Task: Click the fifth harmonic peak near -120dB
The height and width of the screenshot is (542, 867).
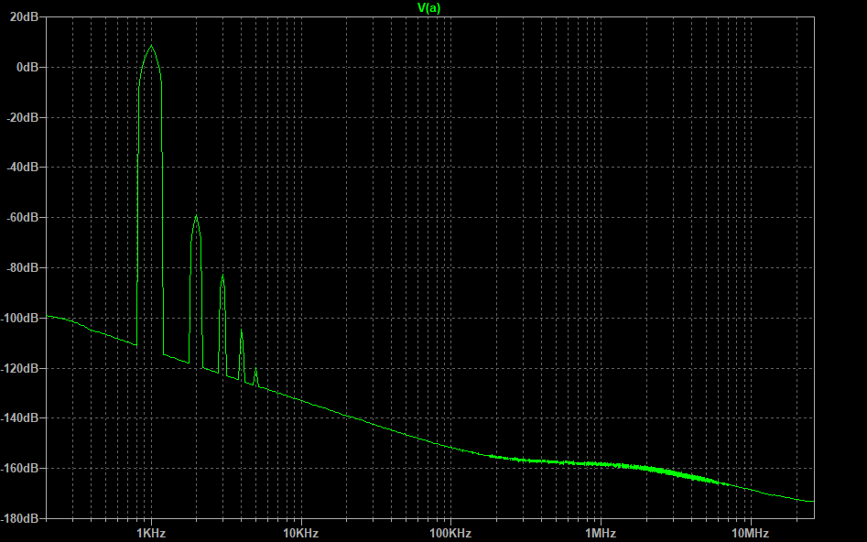Action: coord(255,368)
